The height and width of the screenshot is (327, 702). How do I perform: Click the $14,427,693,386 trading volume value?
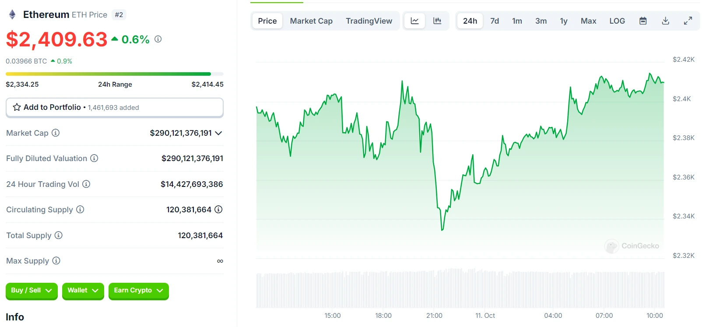192,184
